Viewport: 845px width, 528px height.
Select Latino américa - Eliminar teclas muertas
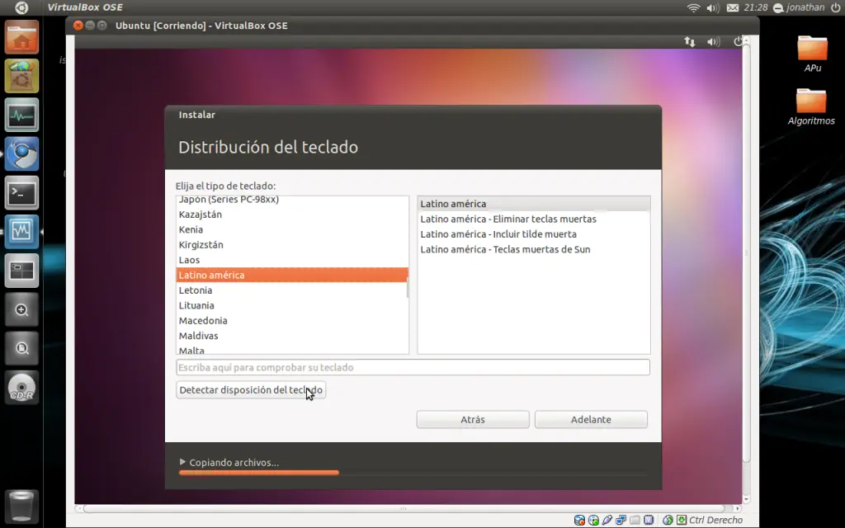534,219
